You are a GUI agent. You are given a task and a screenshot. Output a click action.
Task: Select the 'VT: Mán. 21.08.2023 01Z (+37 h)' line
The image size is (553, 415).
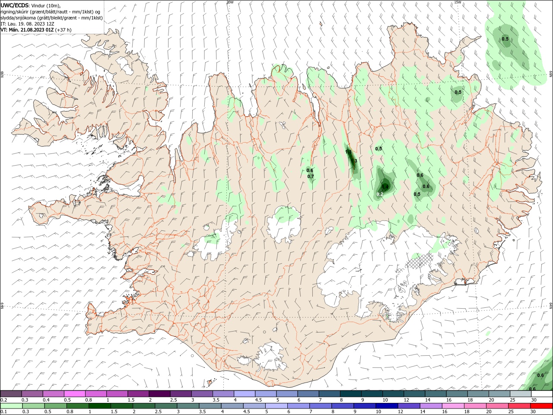36,30
